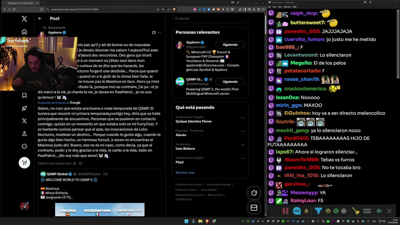Go back using the Post arrow
The width and height of the screenshot is (400, 225).
click(40, 18)
